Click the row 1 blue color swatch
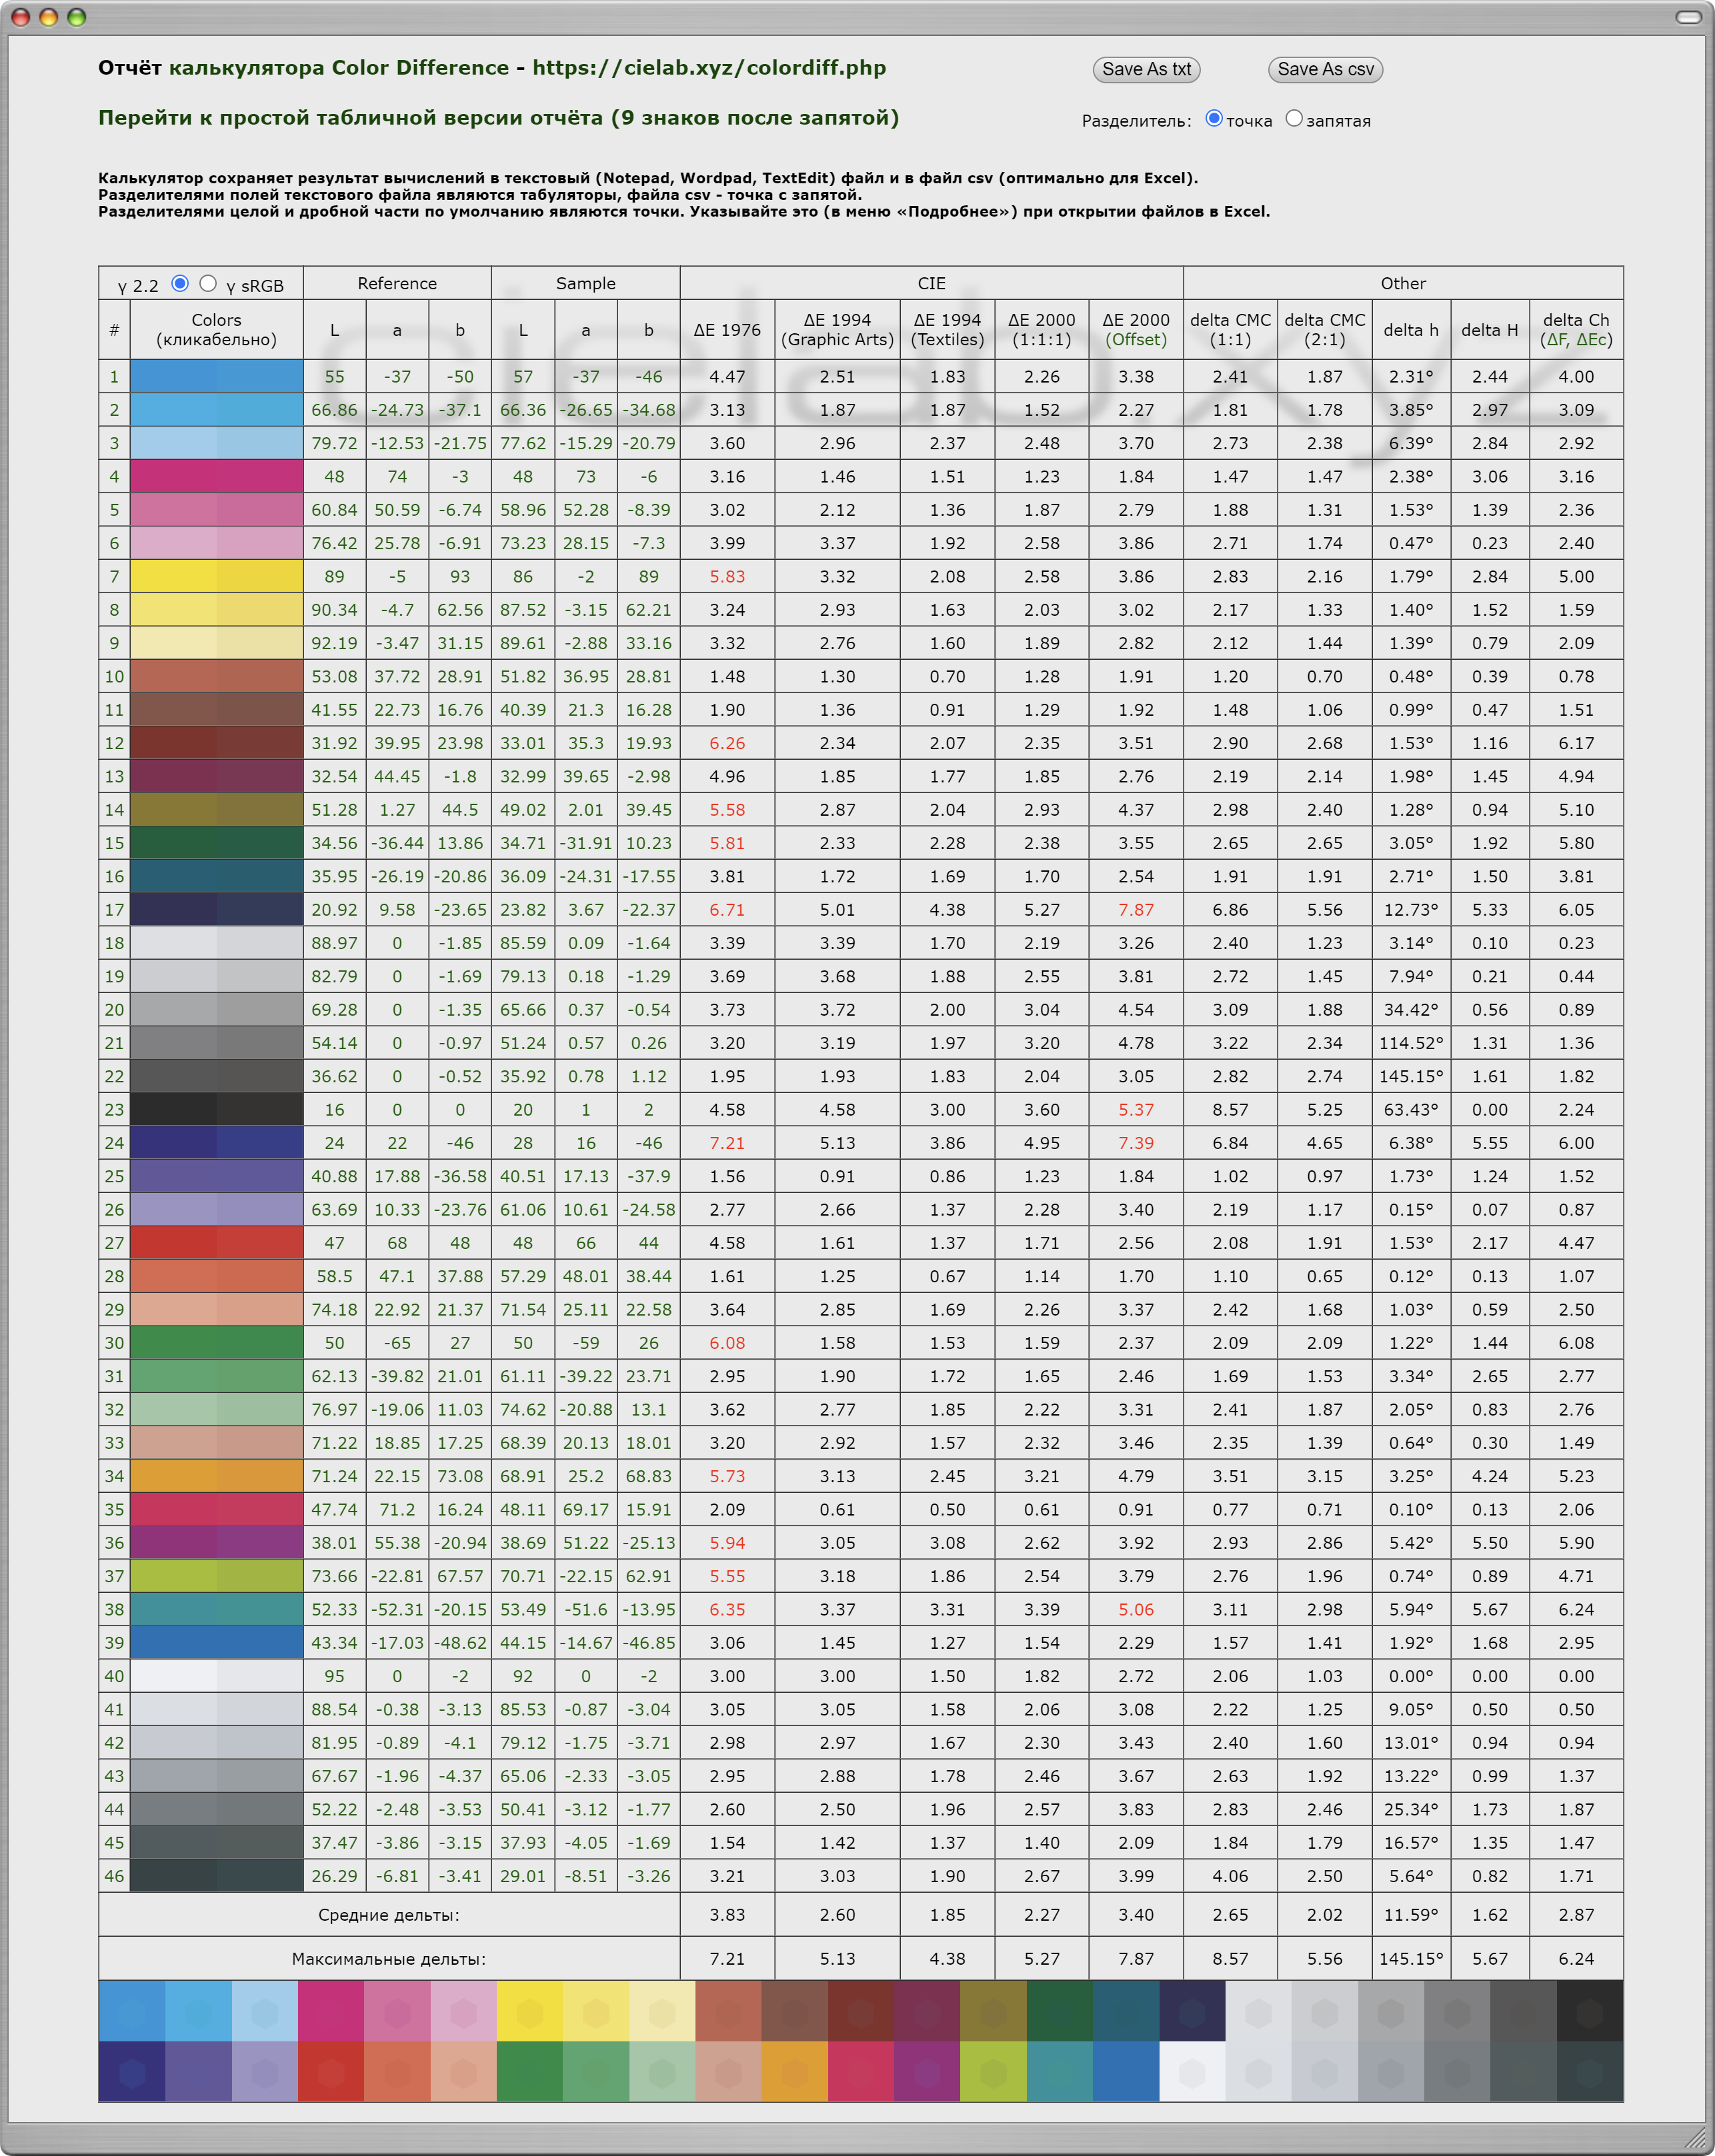The width and height of the screenshot is (1715, 2156). [216, 376]
